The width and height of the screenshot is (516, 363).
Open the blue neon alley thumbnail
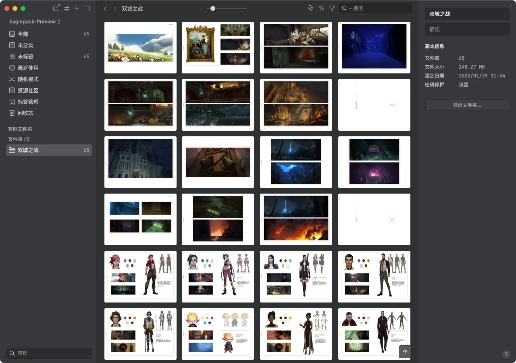[374, 48]
